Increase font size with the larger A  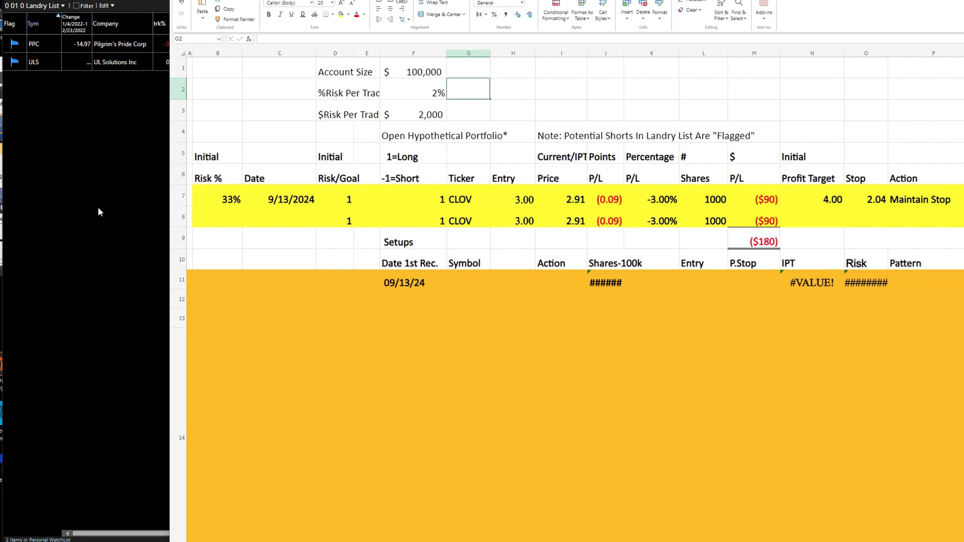point(341,3)
